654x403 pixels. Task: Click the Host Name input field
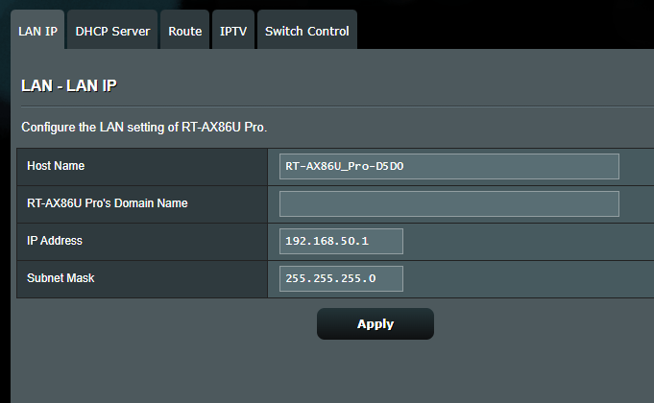pyautogui.click(x=449, y=166)
